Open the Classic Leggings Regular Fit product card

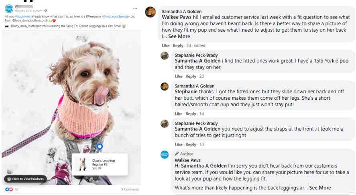click(100, 164)
